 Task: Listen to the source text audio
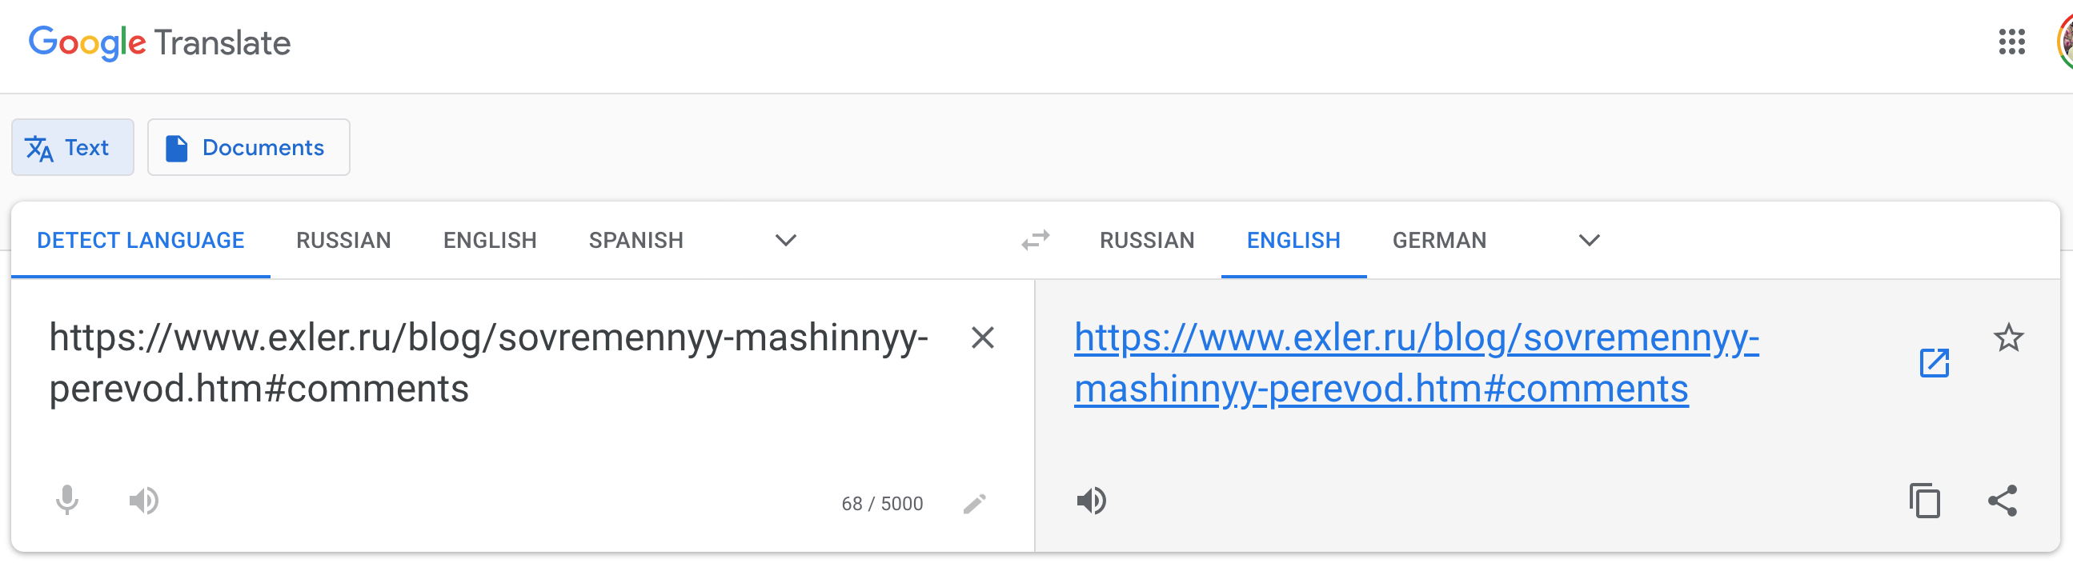tap(144, 501)
